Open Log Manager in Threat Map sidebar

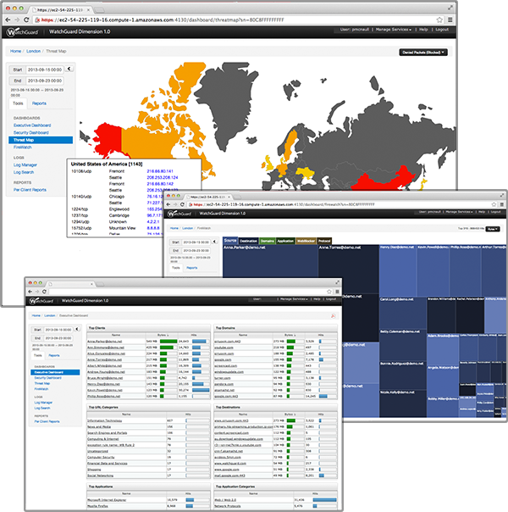click(25, 165)
